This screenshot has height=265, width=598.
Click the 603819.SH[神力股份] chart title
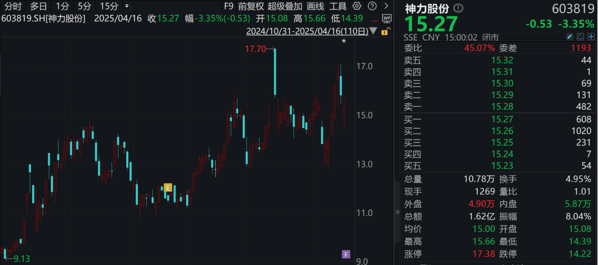(43, 18)
